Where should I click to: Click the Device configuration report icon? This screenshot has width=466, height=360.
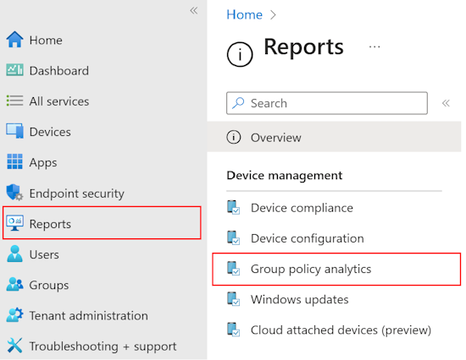click(x=234, y=237)
